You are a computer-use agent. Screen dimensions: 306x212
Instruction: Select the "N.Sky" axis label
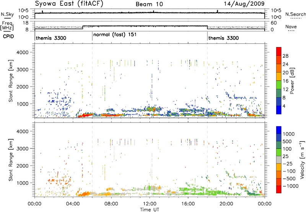pos(7,14)
